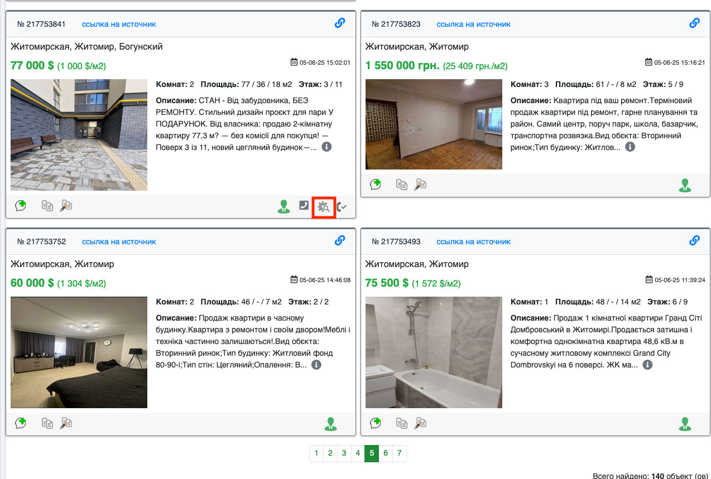Open source link for listing 217753841
The height and width of the screenshot is (479, 711).
pyautogui.click(x=119, y=24)
